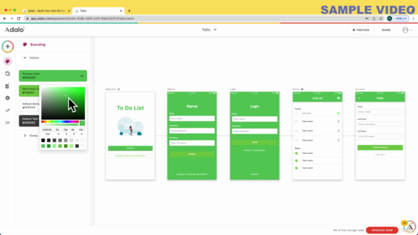Toggle the first unchecked Task name circle
418x235 pixels.
297,121
